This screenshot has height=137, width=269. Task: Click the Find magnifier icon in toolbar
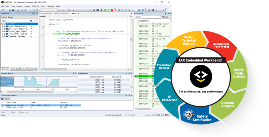click(63, 10)
